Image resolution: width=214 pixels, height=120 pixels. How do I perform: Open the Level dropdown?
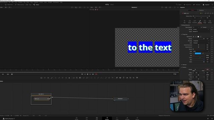[x=201, y=43]
